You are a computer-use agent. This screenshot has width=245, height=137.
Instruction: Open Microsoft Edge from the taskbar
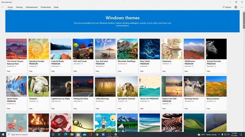pyautogui.click(x=65, y=134)
